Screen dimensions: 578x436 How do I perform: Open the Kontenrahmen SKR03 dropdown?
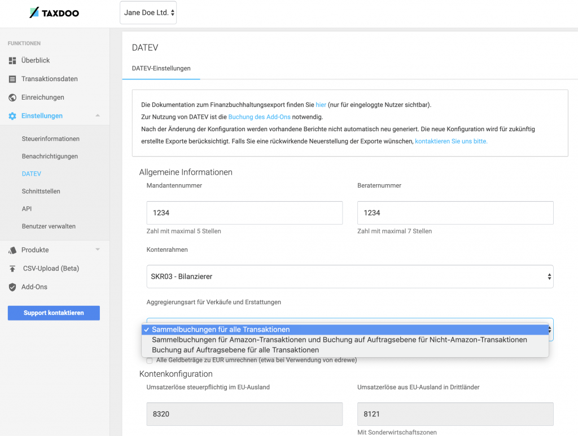tap(350, 277)
